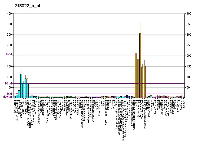The height and width of the screenshot is (143, 198).
Task: Select the Kidney x-axis label
Action: [184, 103]
